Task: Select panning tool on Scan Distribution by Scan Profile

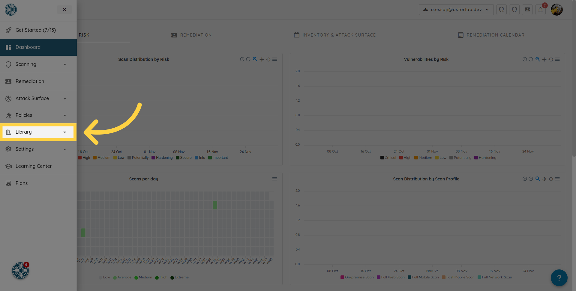Action: pyautogui.click(x=544, y=179)
